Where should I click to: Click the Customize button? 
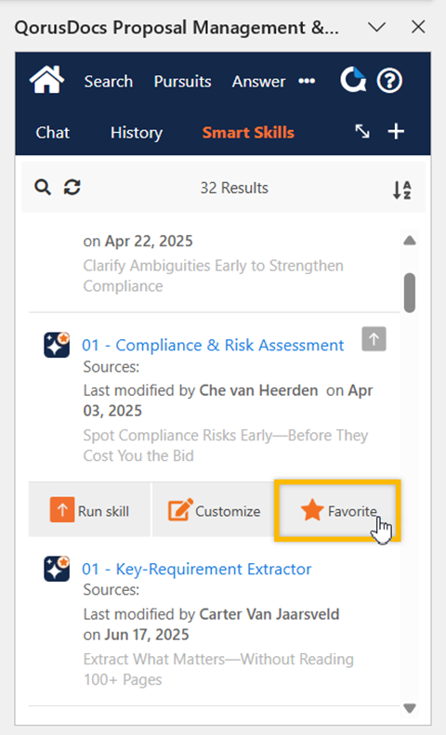214,510
